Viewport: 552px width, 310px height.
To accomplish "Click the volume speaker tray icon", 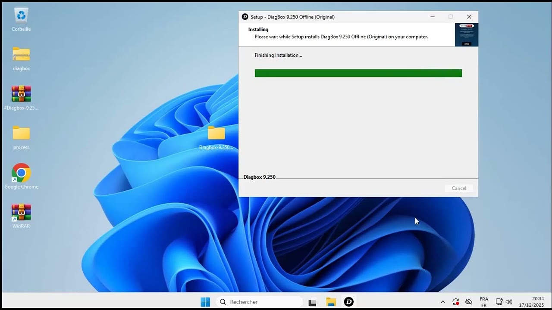I will pos(509,302).
